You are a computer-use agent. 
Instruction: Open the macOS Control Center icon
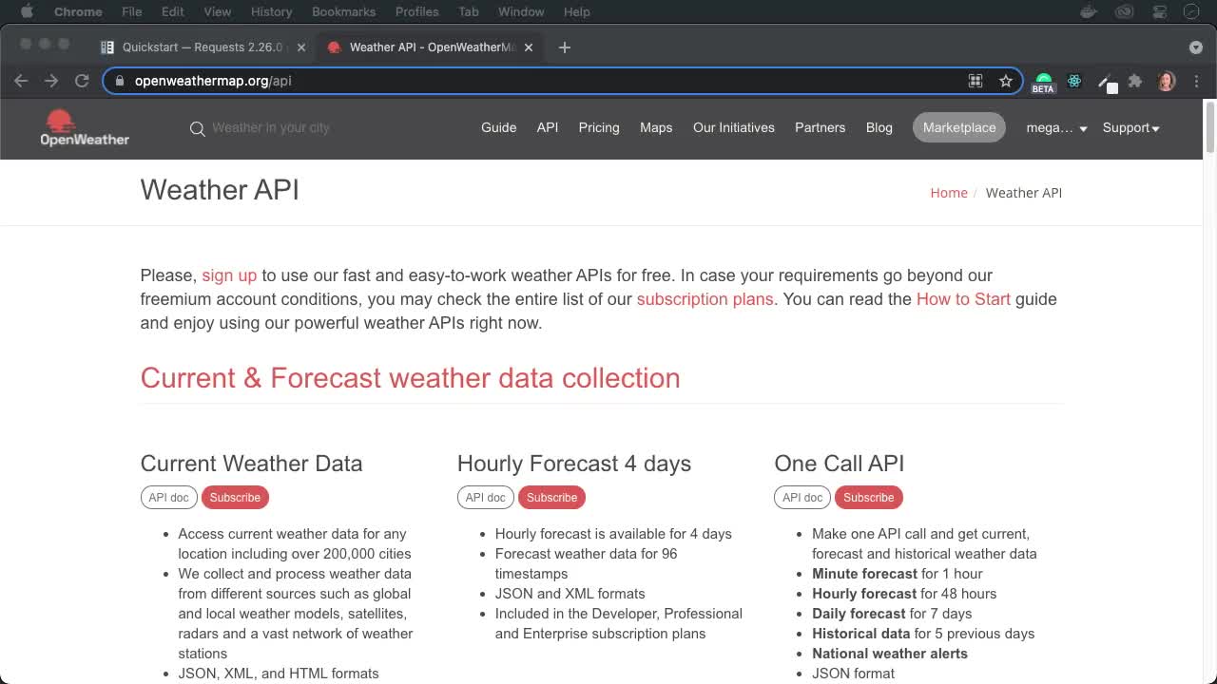tap(1160, 11)
